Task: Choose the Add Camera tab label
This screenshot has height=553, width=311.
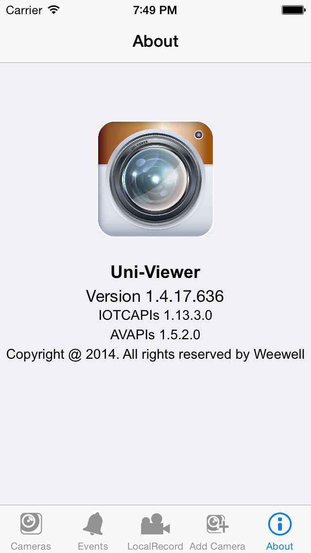Action: click(217, 546)
